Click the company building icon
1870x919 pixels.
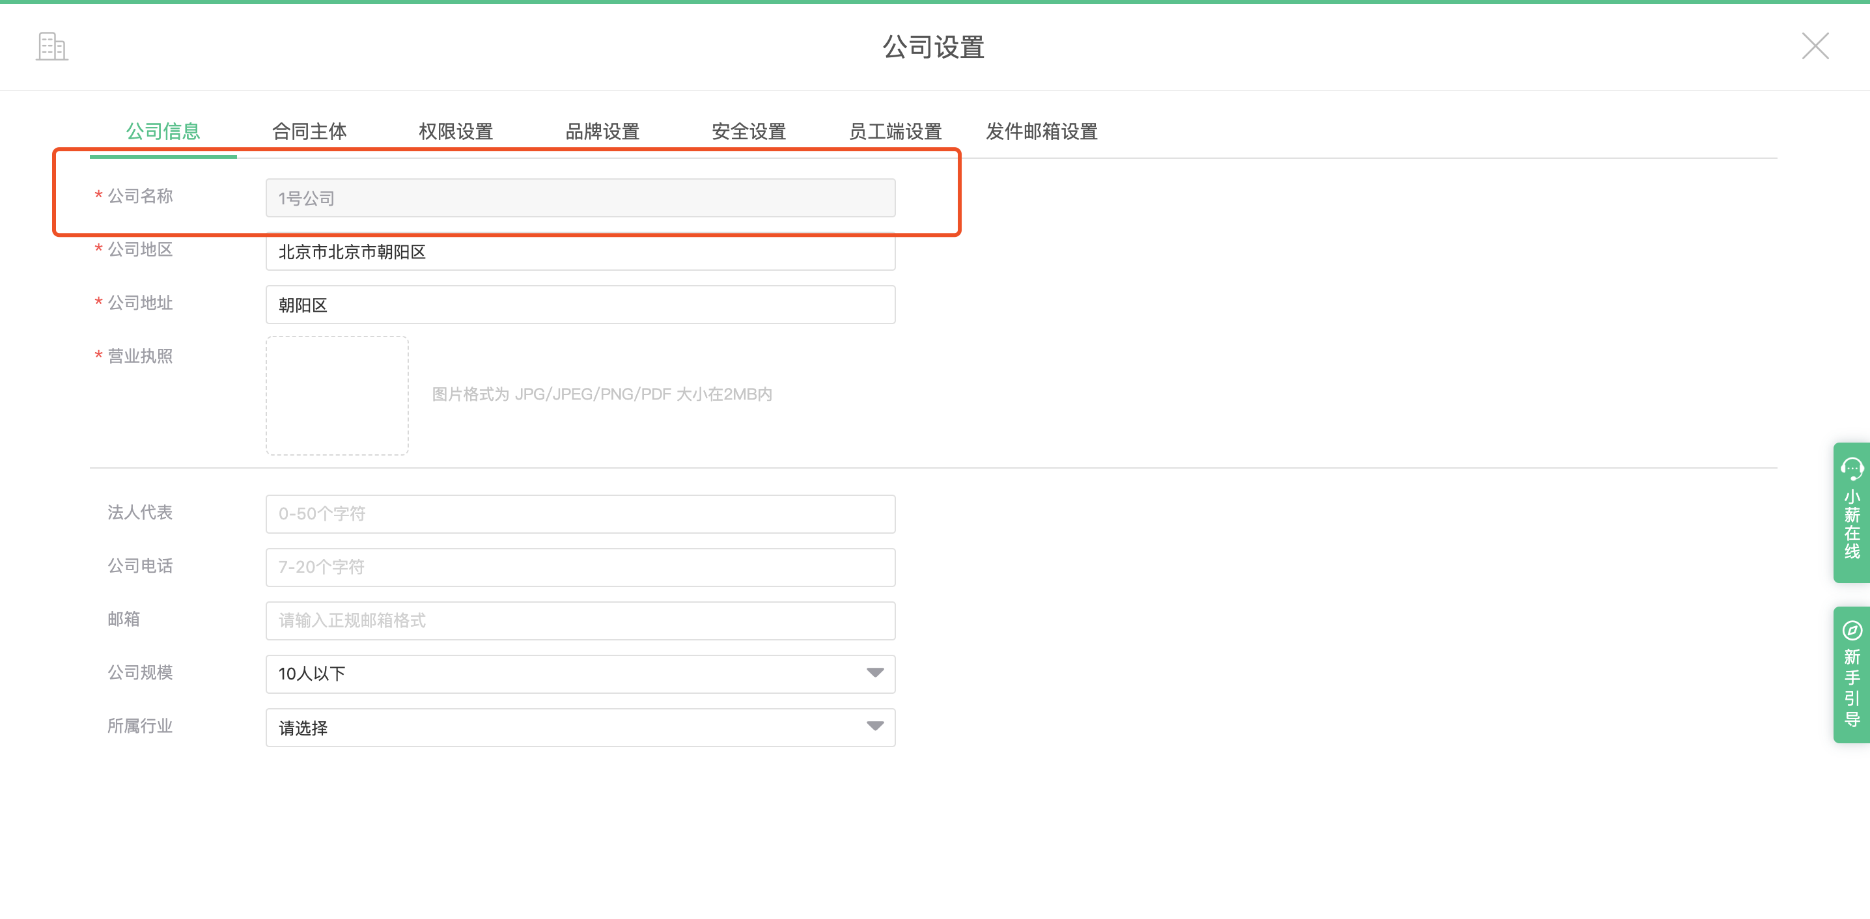tap(51, 46)
